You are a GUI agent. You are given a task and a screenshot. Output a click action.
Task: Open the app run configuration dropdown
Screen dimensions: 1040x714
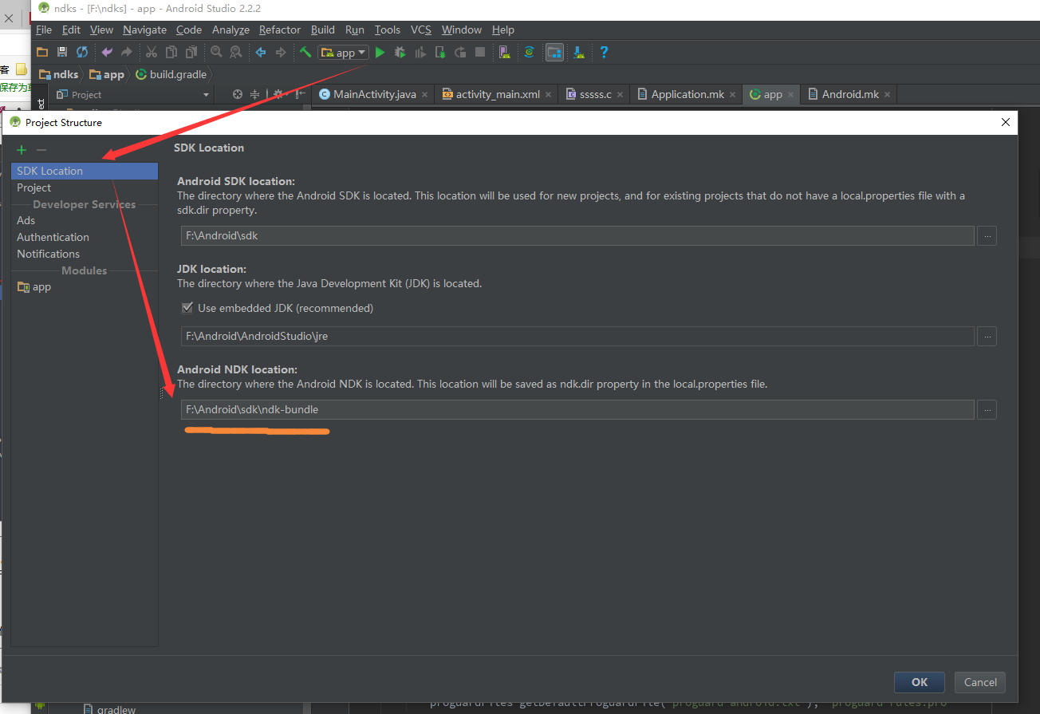click(344, 53)
